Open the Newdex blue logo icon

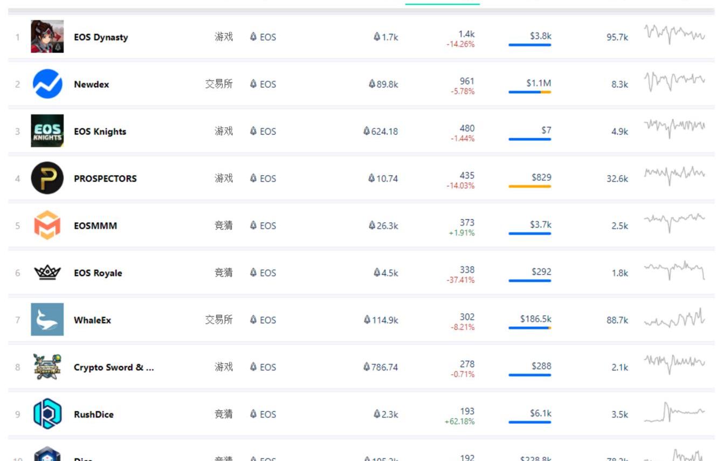pyautogui.click(x=47, y=84)
